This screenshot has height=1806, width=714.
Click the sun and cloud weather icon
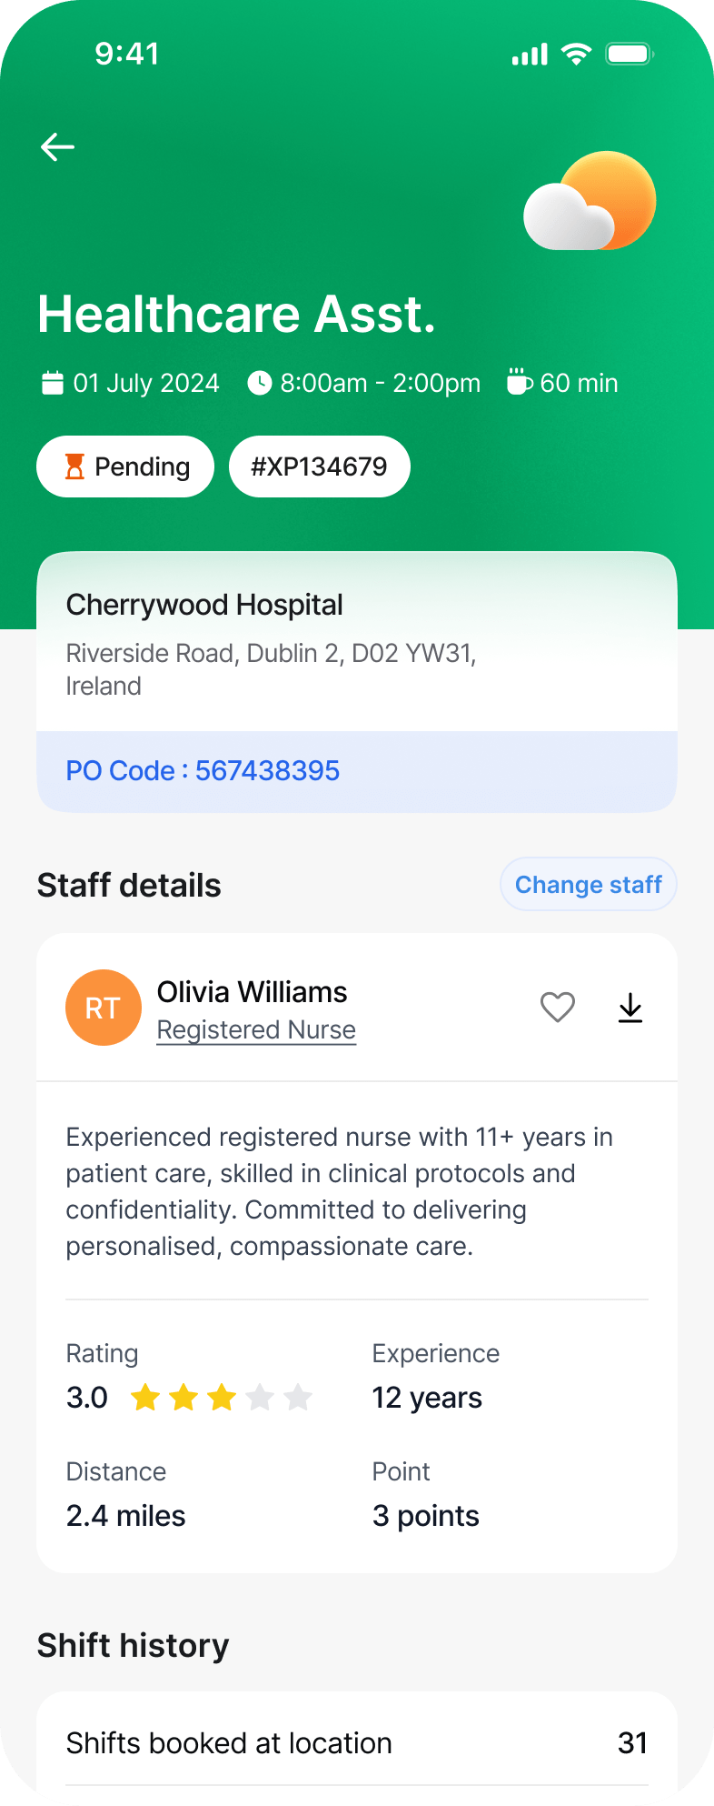tap(590, 202)
